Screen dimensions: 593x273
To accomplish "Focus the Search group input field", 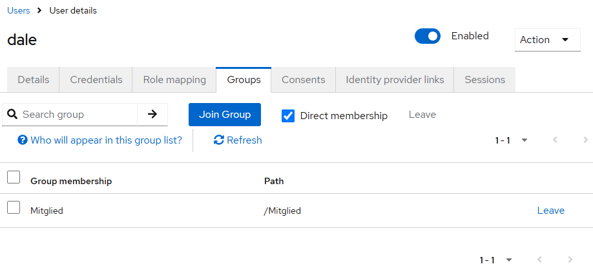I will click(x=78, y=114).
